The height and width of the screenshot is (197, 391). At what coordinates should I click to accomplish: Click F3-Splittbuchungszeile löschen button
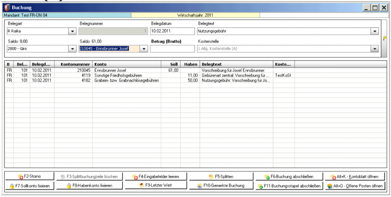click(89, 176)
